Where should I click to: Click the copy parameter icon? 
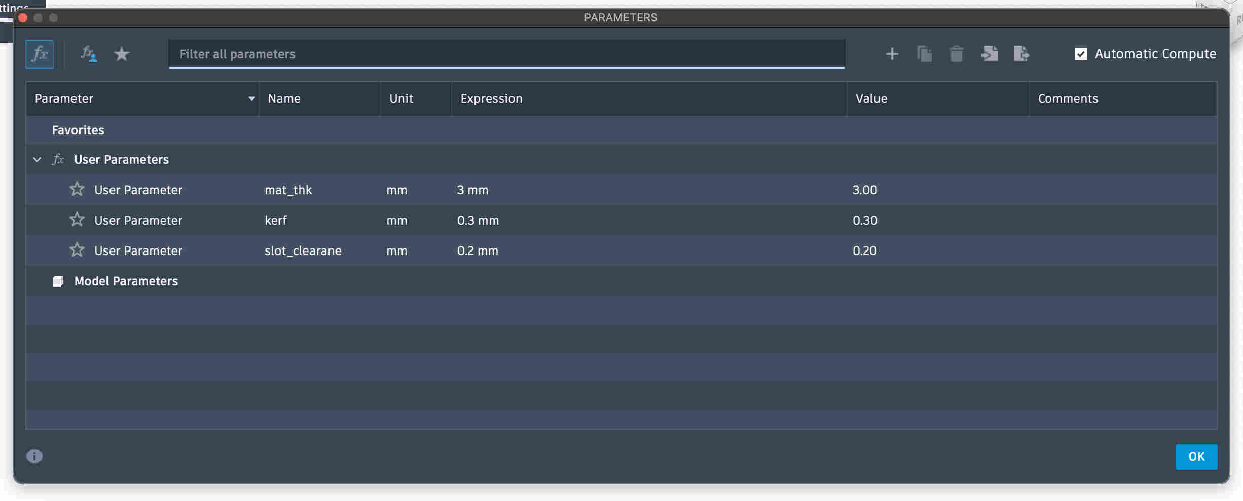pos(924,54)
